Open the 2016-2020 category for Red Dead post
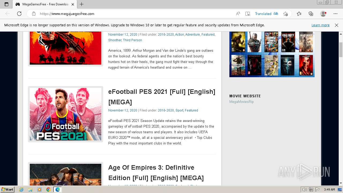Screen dimensions: 343x193 pyautogui.click(x=166, y=35)
